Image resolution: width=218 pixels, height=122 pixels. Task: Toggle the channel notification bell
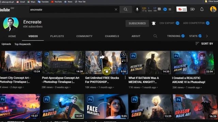[154, 23]
